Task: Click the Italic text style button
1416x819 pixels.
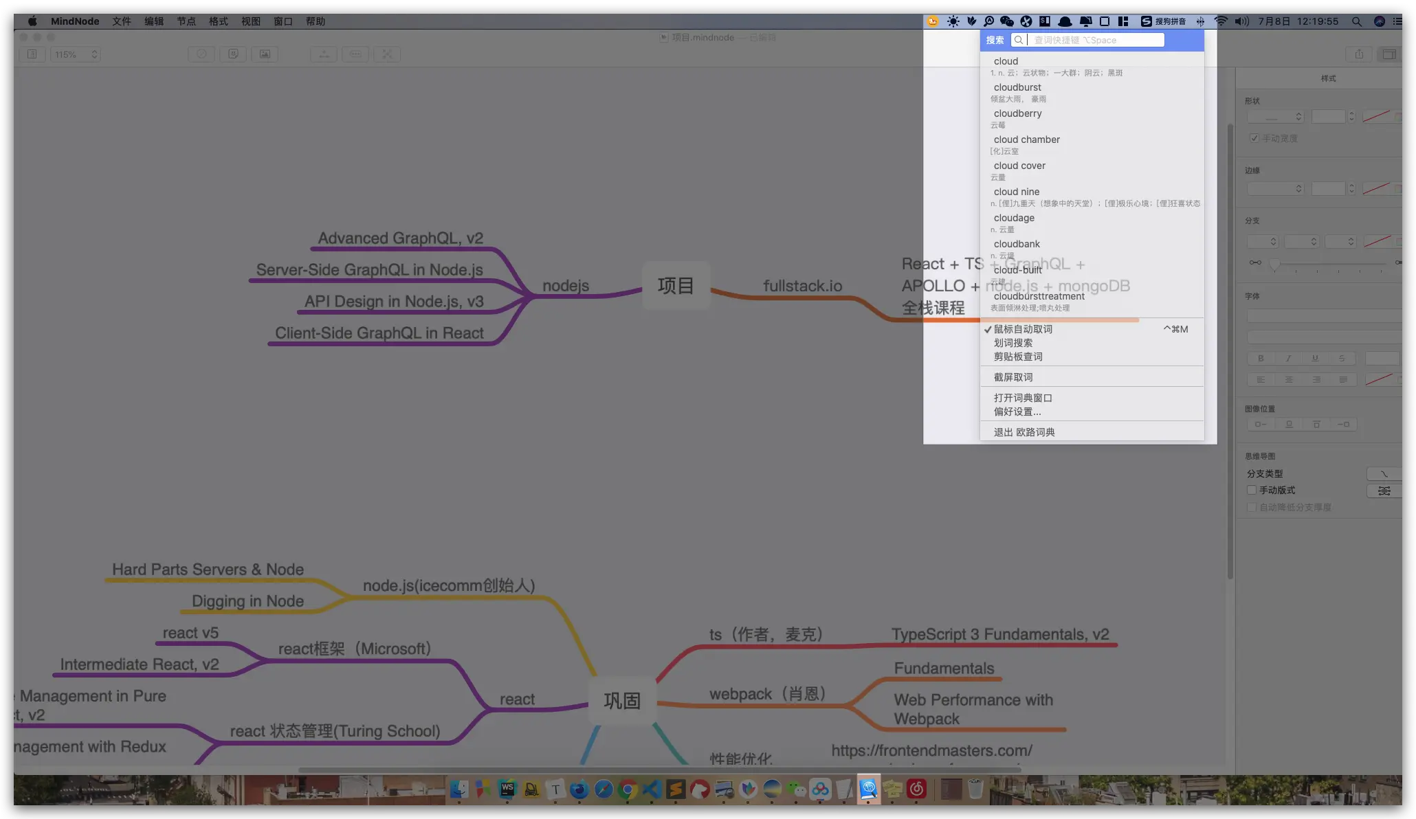Action: [1288, 358]
